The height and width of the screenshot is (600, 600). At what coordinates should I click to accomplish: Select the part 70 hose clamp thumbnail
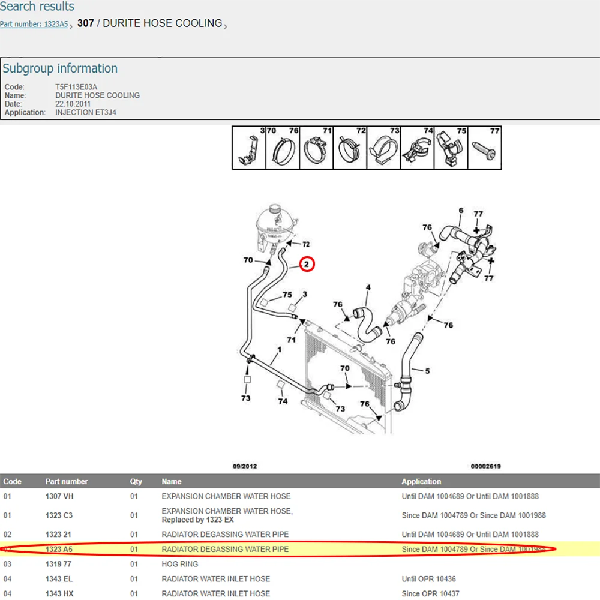pos(283,148)
